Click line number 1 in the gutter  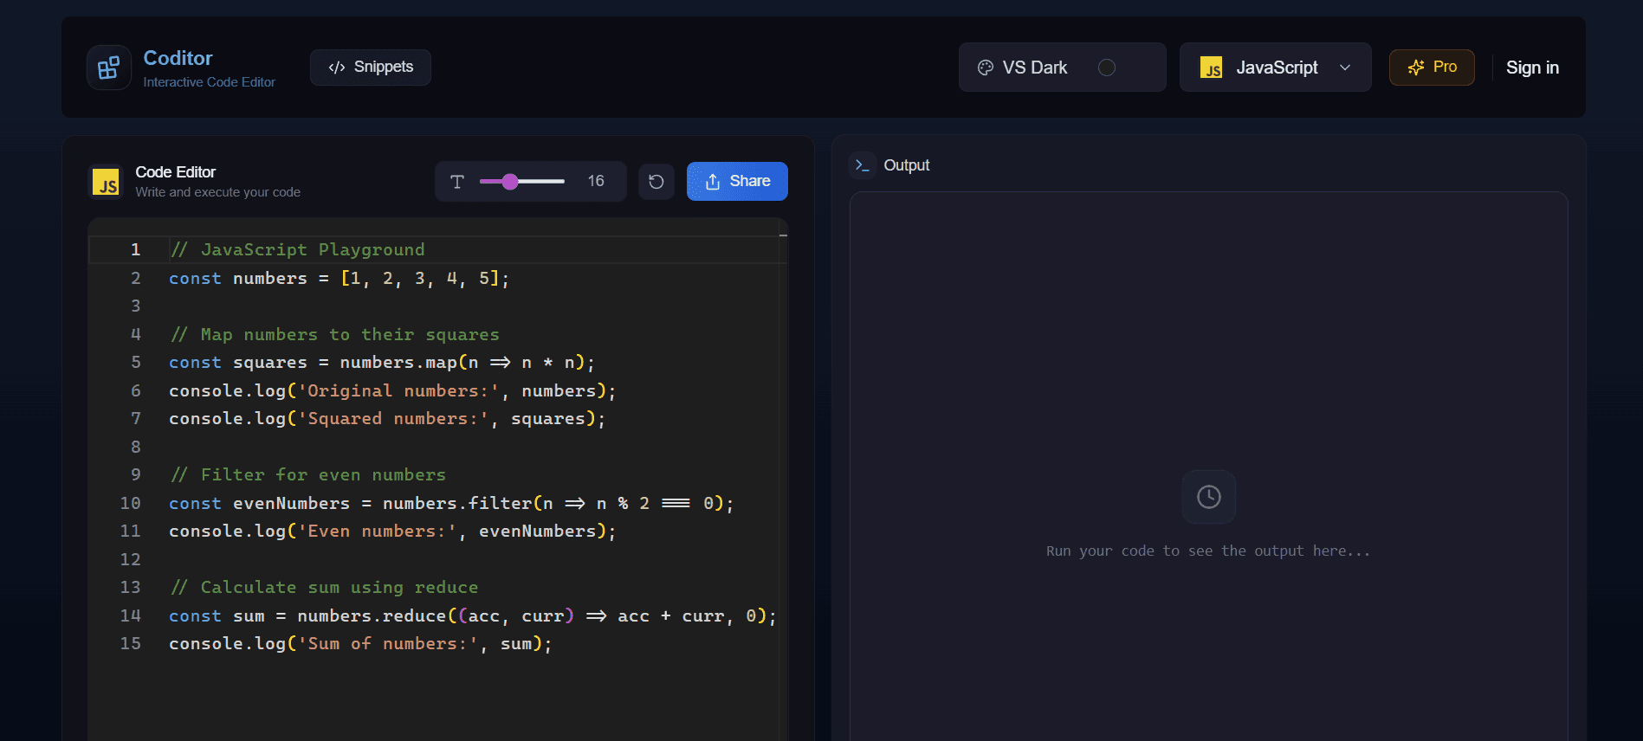135,250
